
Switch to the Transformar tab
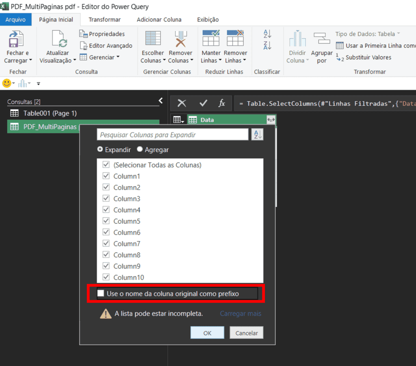pyautogui.click(x=104, y=19)
